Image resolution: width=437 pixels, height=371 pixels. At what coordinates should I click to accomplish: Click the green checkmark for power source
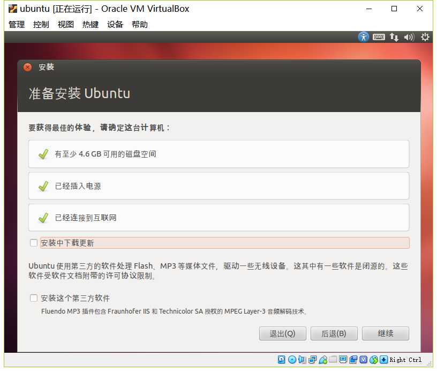(43, 186)
